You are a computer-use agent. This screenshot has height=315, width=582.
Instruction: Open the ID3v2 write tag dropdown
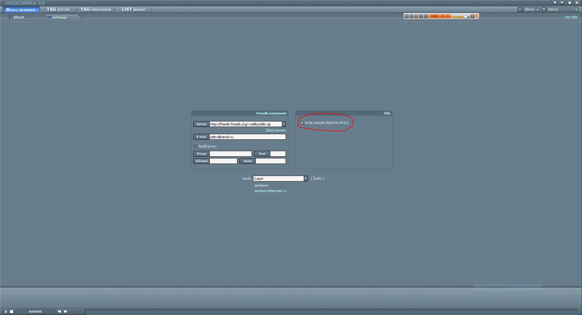point(563,10)
